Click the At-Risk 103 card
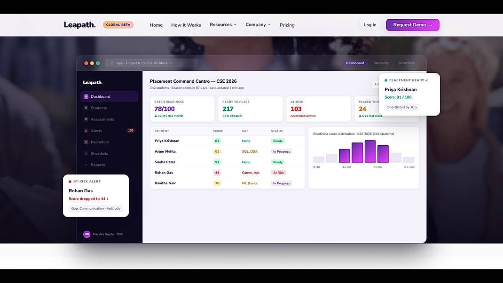 click(319, 109)
